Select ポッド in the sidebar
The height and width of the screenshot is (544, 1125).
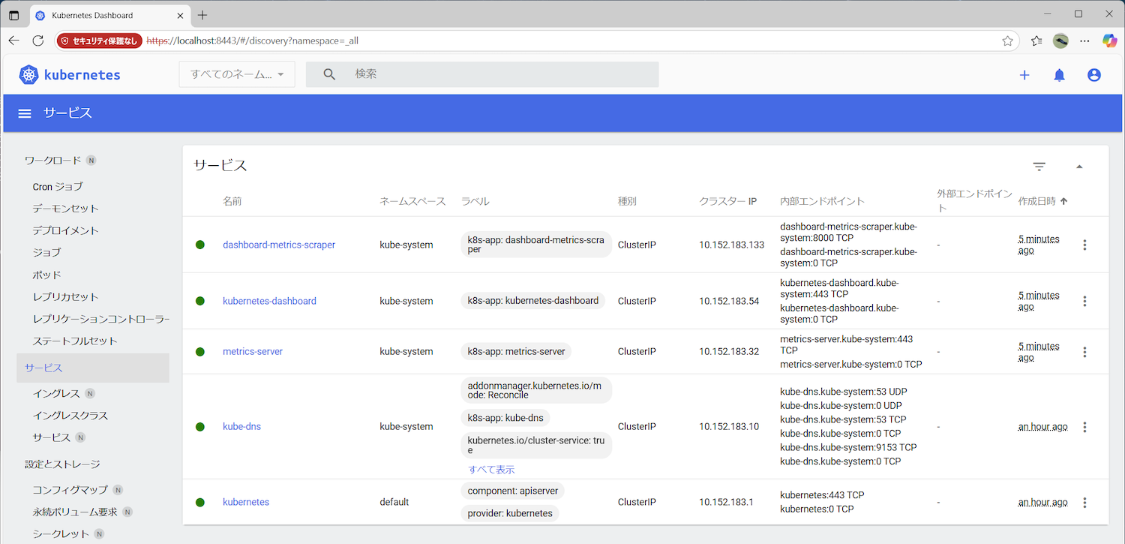[46, 275]
